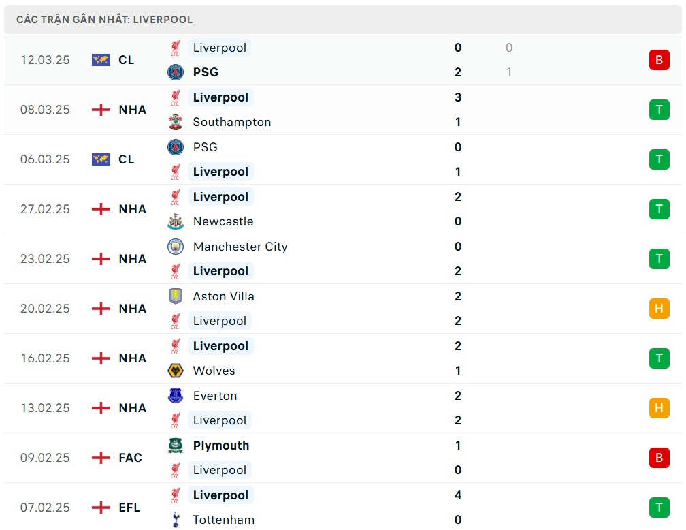
Task: Open the Manchester City team link
Action: [240, 247]
